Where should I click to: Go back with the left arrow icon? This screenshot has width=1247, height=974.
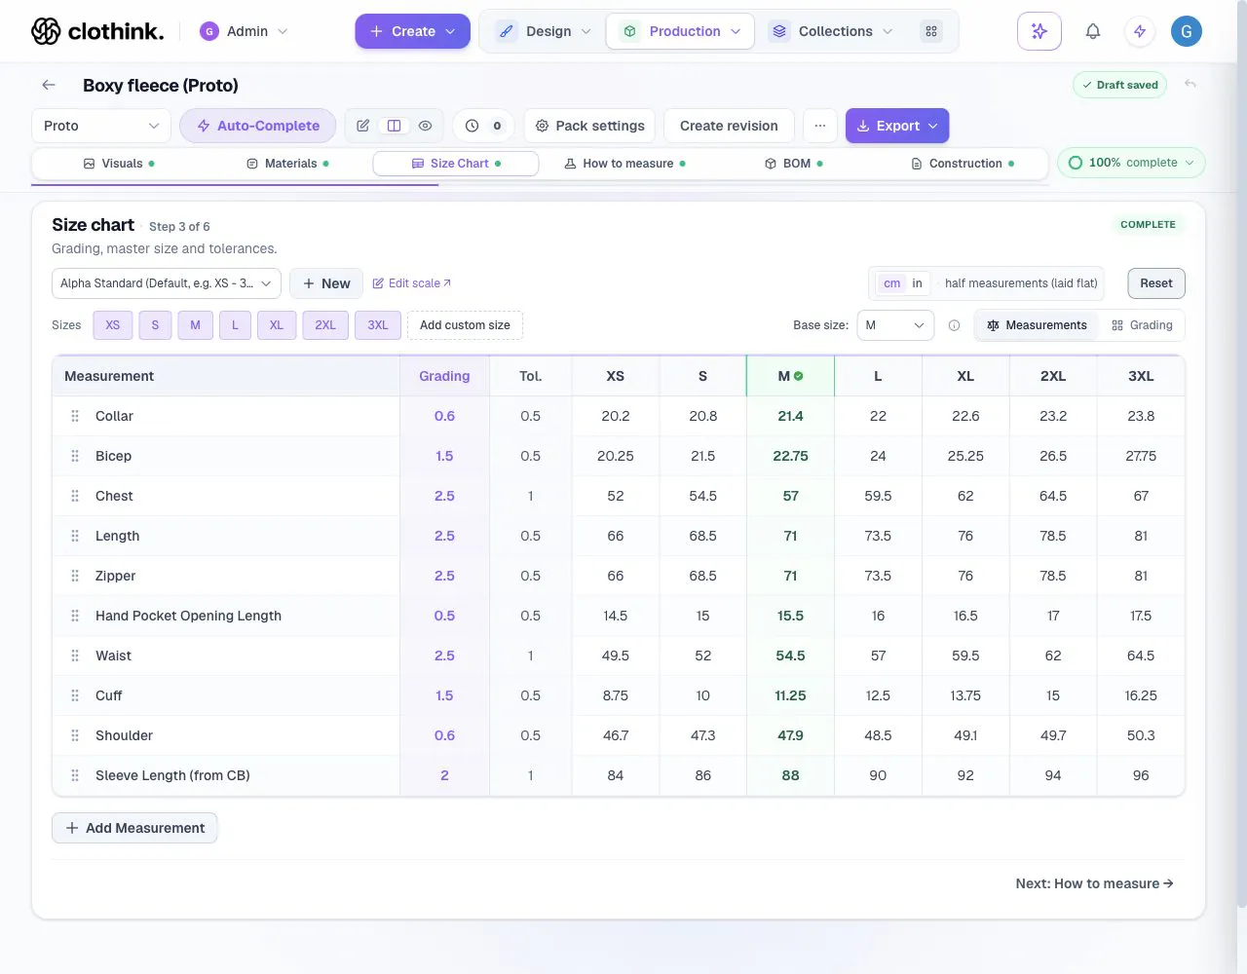(49, 85)
